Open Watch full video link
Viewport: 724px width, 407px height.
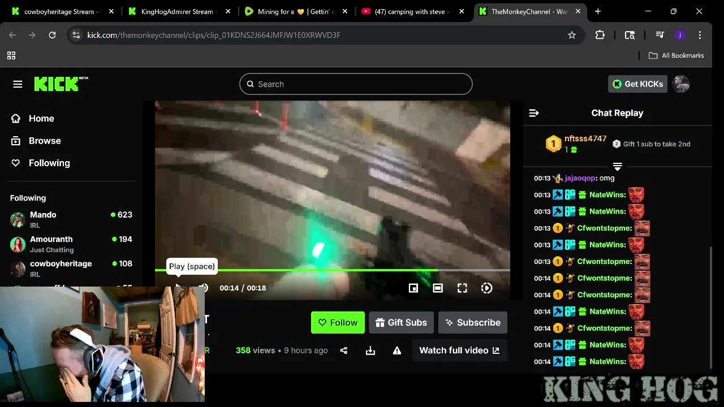459,350
